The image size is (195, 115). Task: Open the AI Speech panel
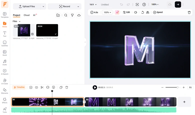(4, 72)
